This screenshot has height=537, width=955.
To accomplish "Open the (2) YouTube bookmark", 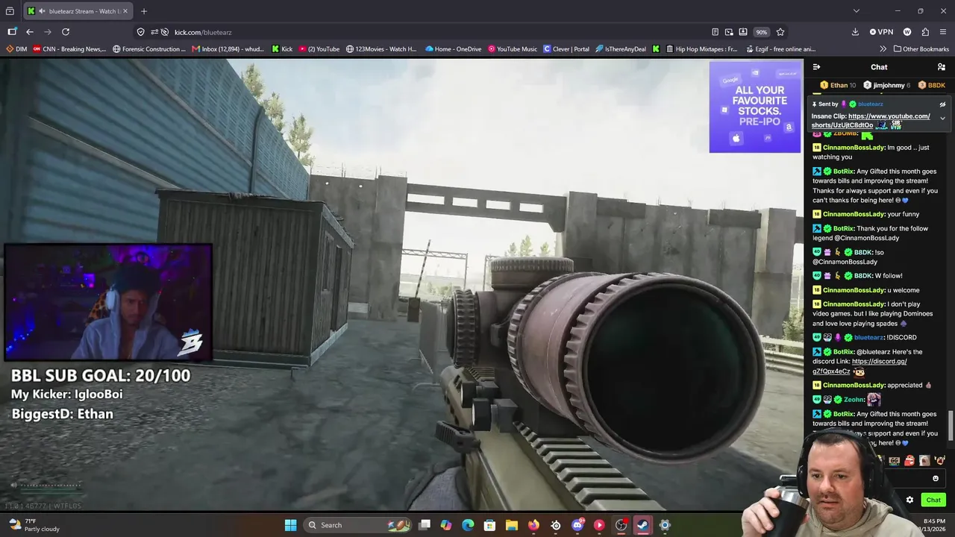I will 319,49.
